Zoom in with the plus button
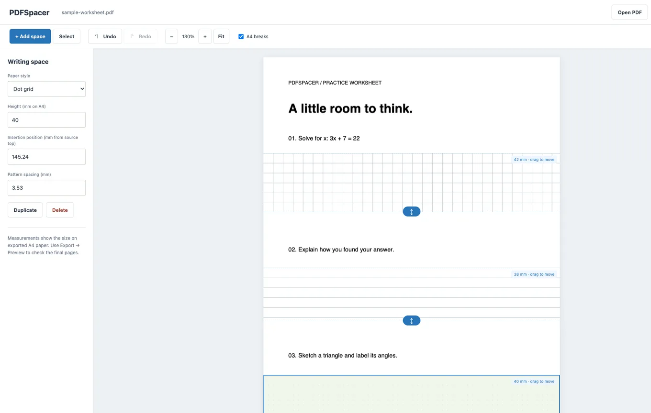 (x=205, y=36)
